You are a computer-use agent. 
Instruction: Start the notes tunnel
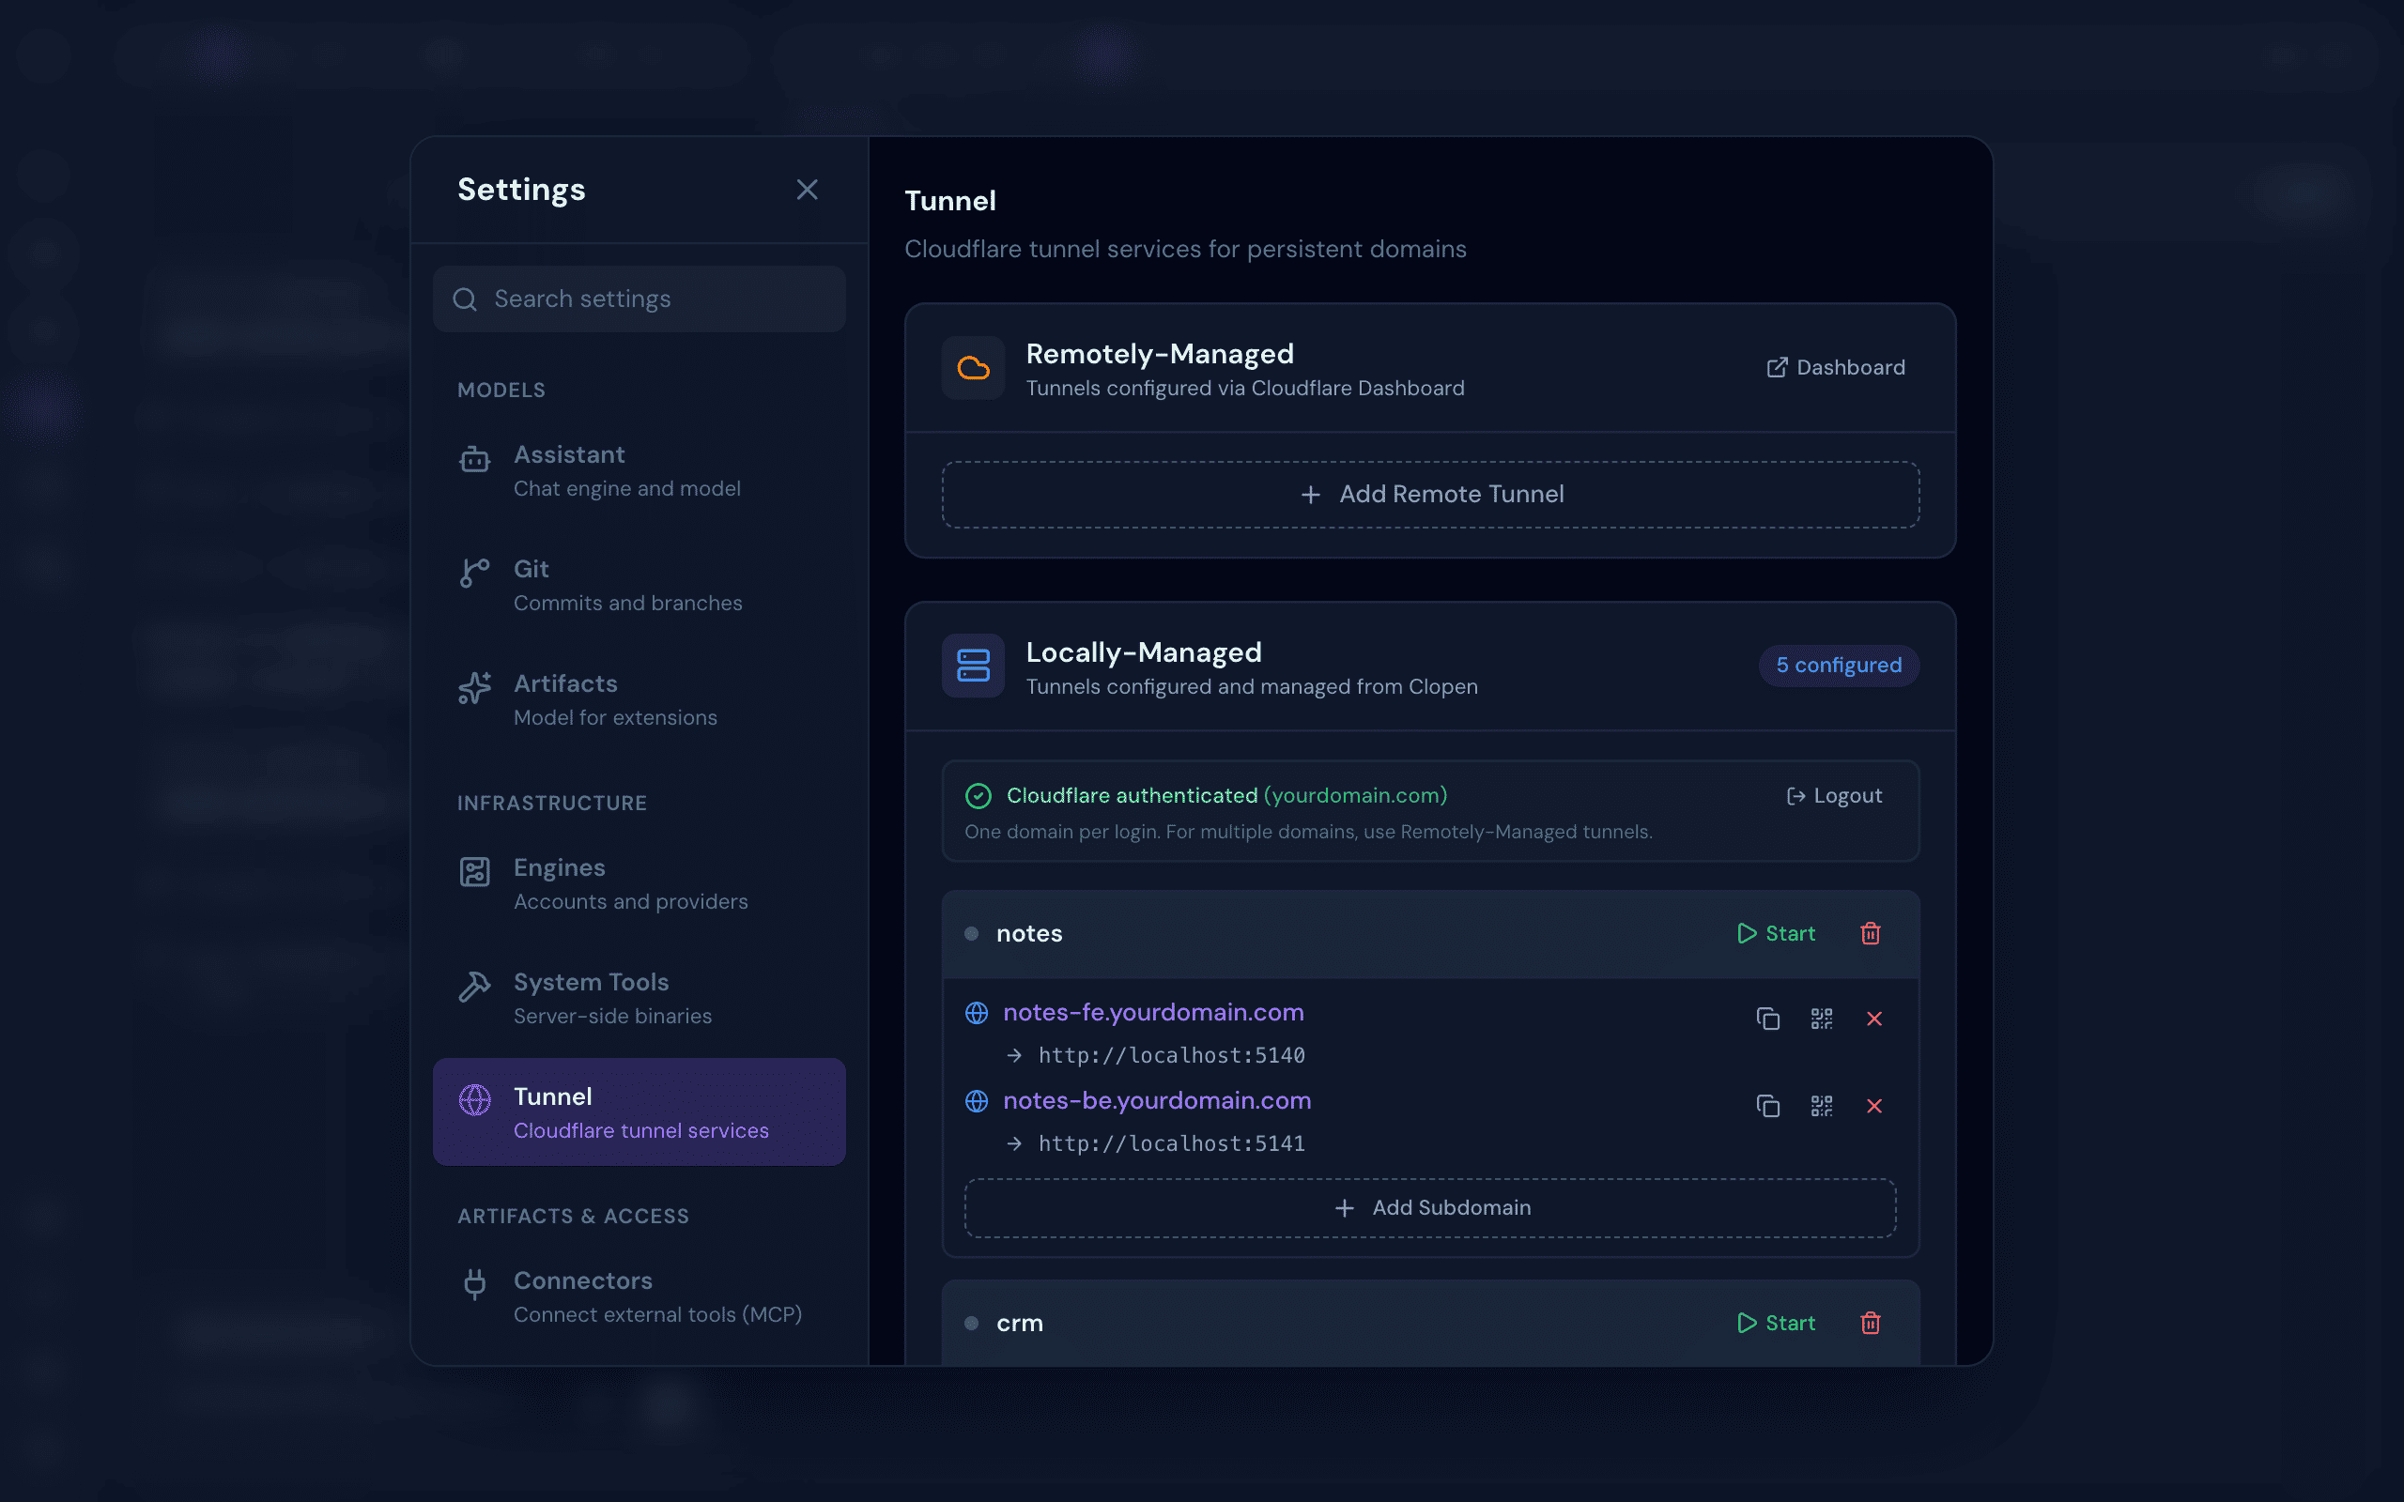click(1776, 934)
